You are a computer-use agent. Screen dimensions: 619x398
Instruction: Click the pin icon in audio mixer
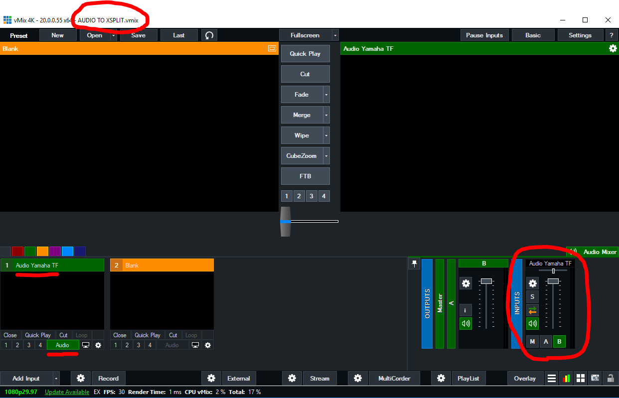pos(414,264)
